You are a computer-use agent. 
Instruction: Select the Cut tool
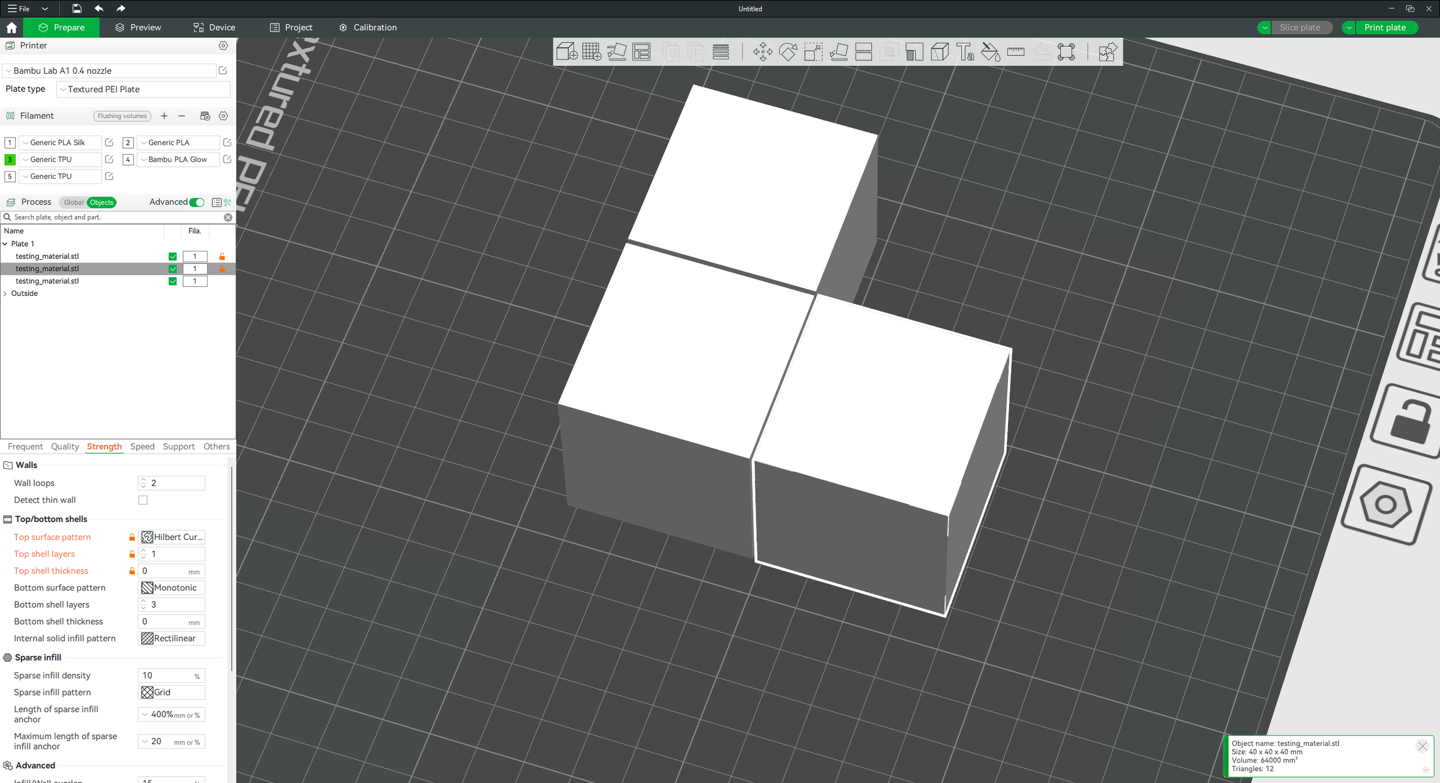tap(863, 52)
